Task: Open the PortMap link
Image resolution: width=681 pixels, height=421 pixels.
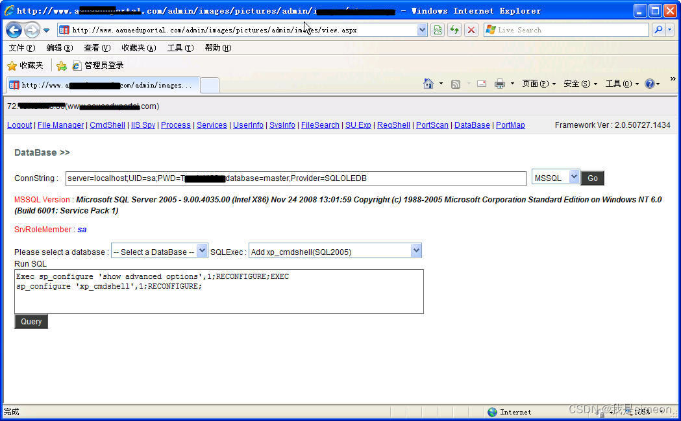Action: (510, 125)
